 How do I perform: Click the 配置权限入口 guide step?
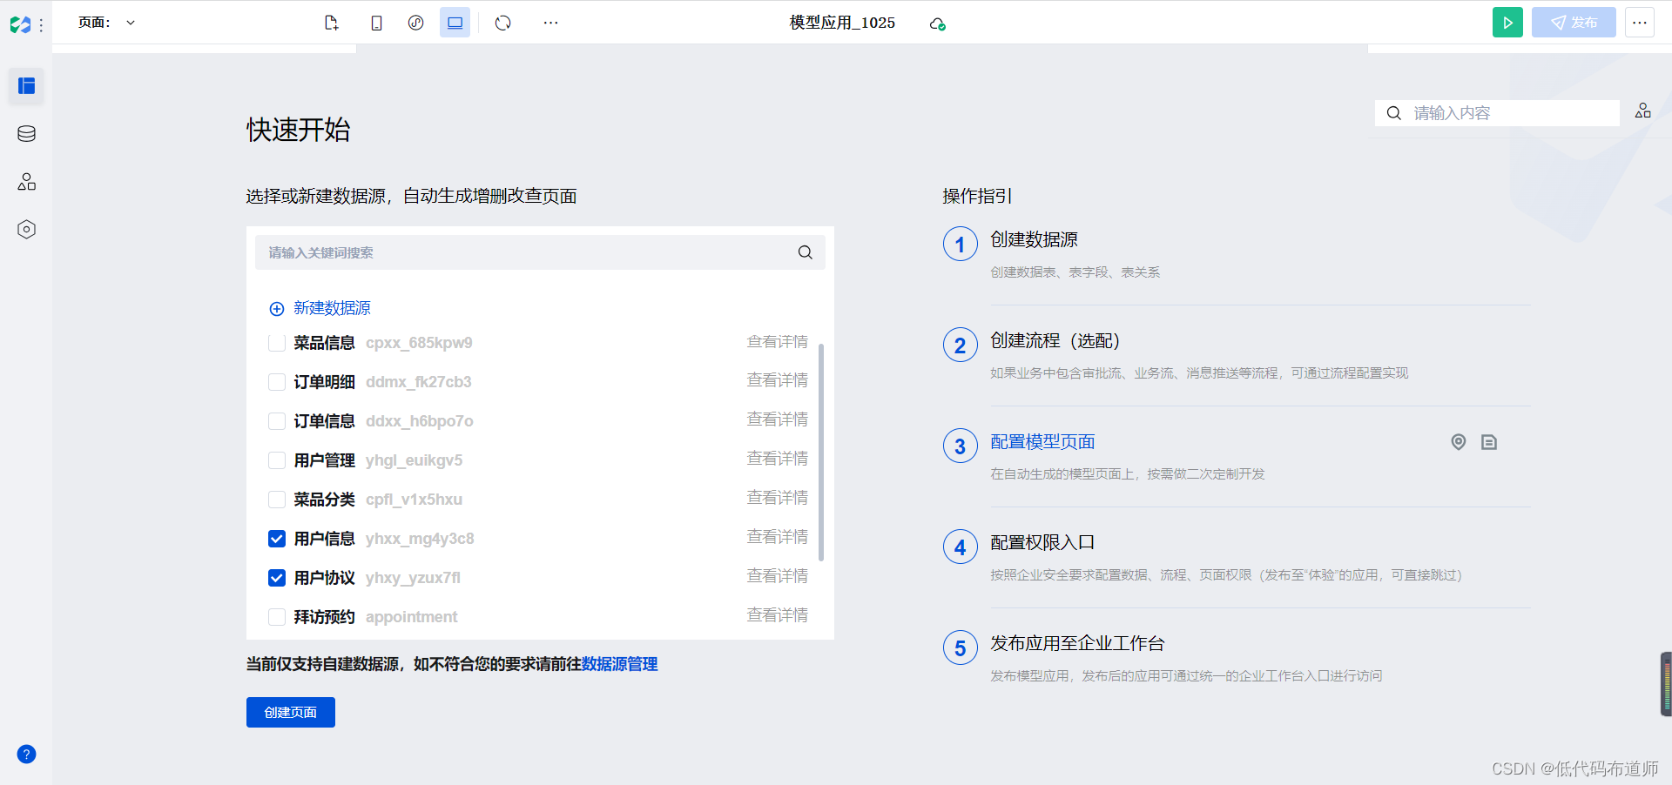coord(1042,542)
